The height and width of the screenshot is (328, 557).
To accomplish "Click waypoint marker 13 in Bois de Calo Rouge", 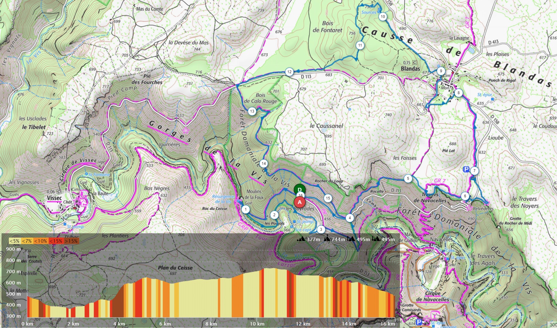I will [x=252, y=111].
